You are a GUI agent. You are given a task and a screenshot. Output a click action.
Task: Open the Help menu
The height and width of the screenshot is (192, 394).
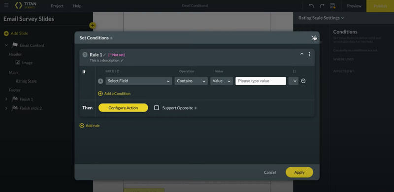pyautogui.click(x=77, y=6)
